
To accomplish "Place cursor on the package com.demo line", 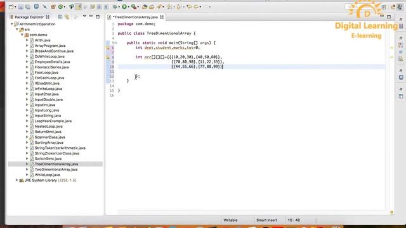I will [x=136, y=24].
